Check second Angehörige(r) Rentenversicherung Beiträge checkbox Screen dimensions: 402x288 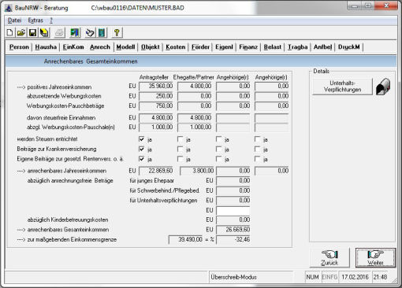[x=258, y=159]
